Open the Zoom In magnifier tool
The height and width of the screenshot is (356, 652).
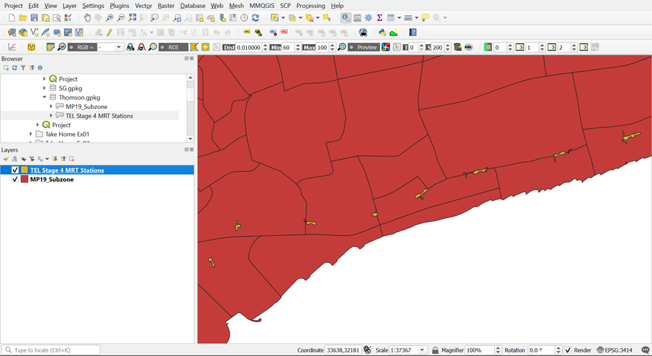pyautogui.click(x=110, y=18)
